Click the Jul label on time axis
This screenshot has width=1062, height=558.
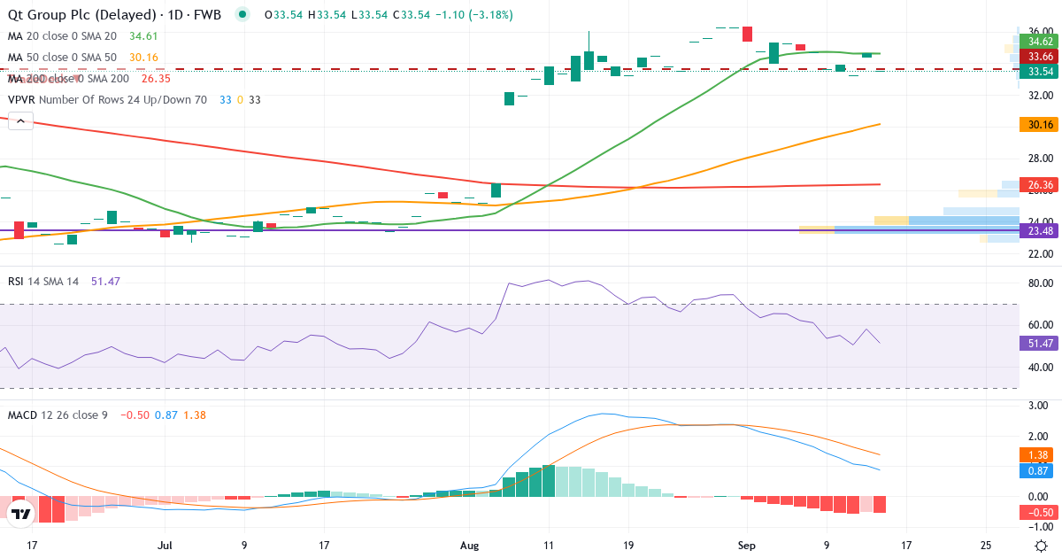(165, 546)
